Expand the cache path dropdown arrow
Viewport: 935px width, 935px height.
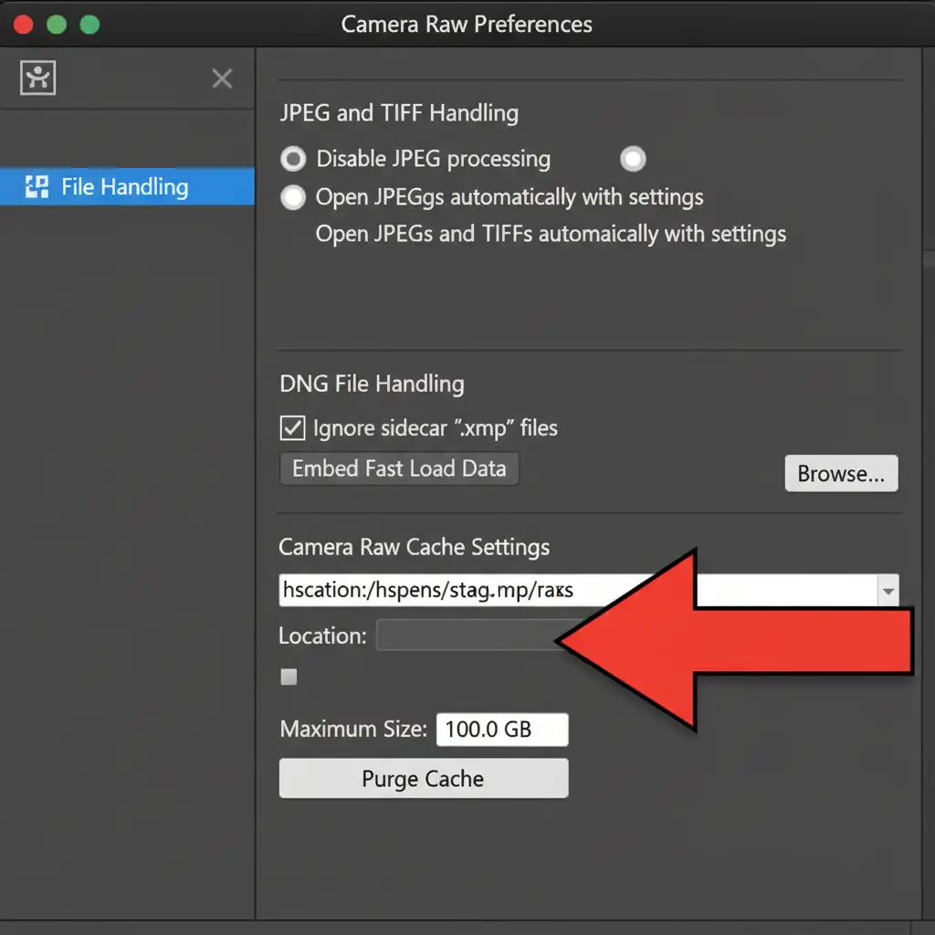pos(887,592)
